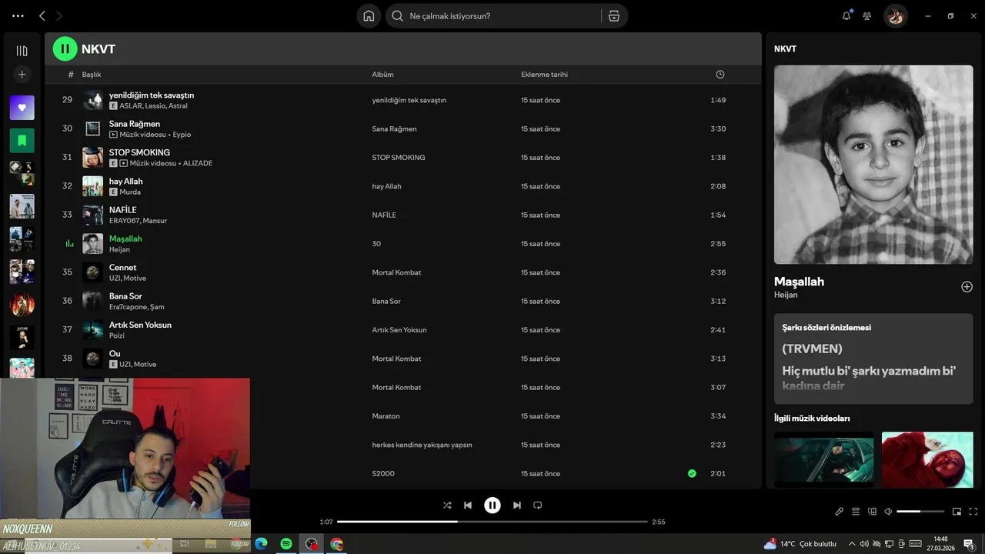
Task: Sort tracks by Eklenme tarihi column
Action: coord(544,75)
